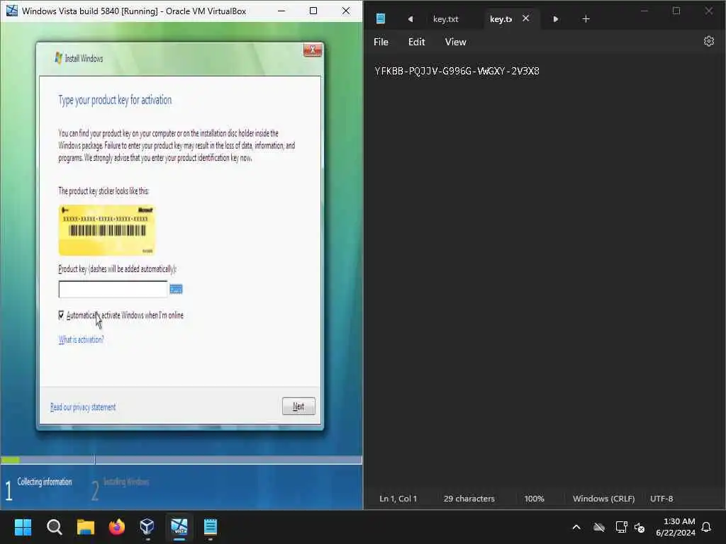Click the heading Type your product key for activation

115,100
